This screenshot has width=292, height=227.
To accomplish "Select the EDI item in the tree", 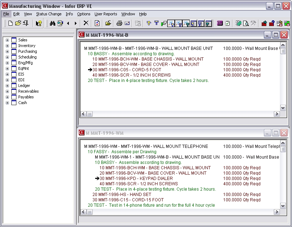I will pyautogui.click(x=21, y=80).
